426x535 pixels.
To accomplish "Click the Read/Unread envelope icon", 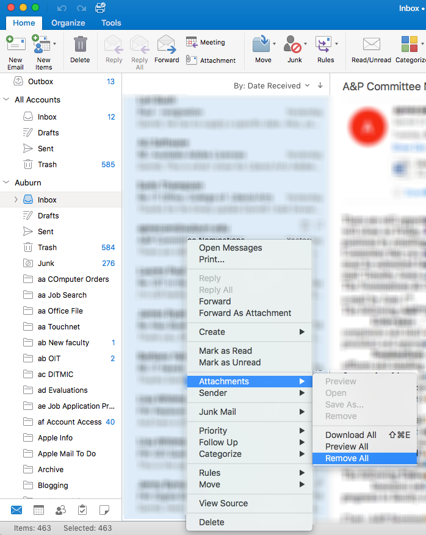I will pos(372,45).
